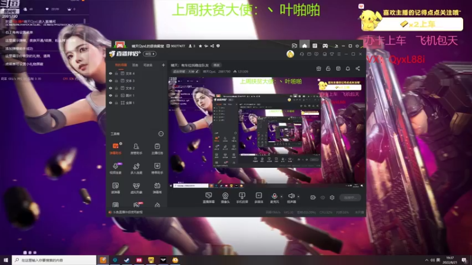Click the notification bell icon above preview
The height and width of the screenshot is (265, 472).
[348, 68]
